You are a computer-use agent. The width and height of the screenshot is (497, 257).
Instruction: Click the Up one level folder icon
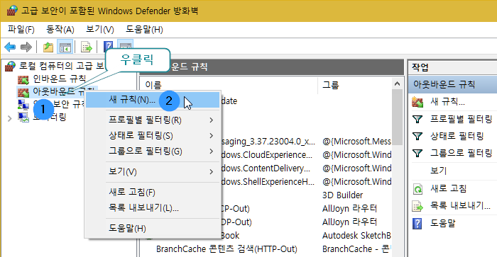[48, 47]
